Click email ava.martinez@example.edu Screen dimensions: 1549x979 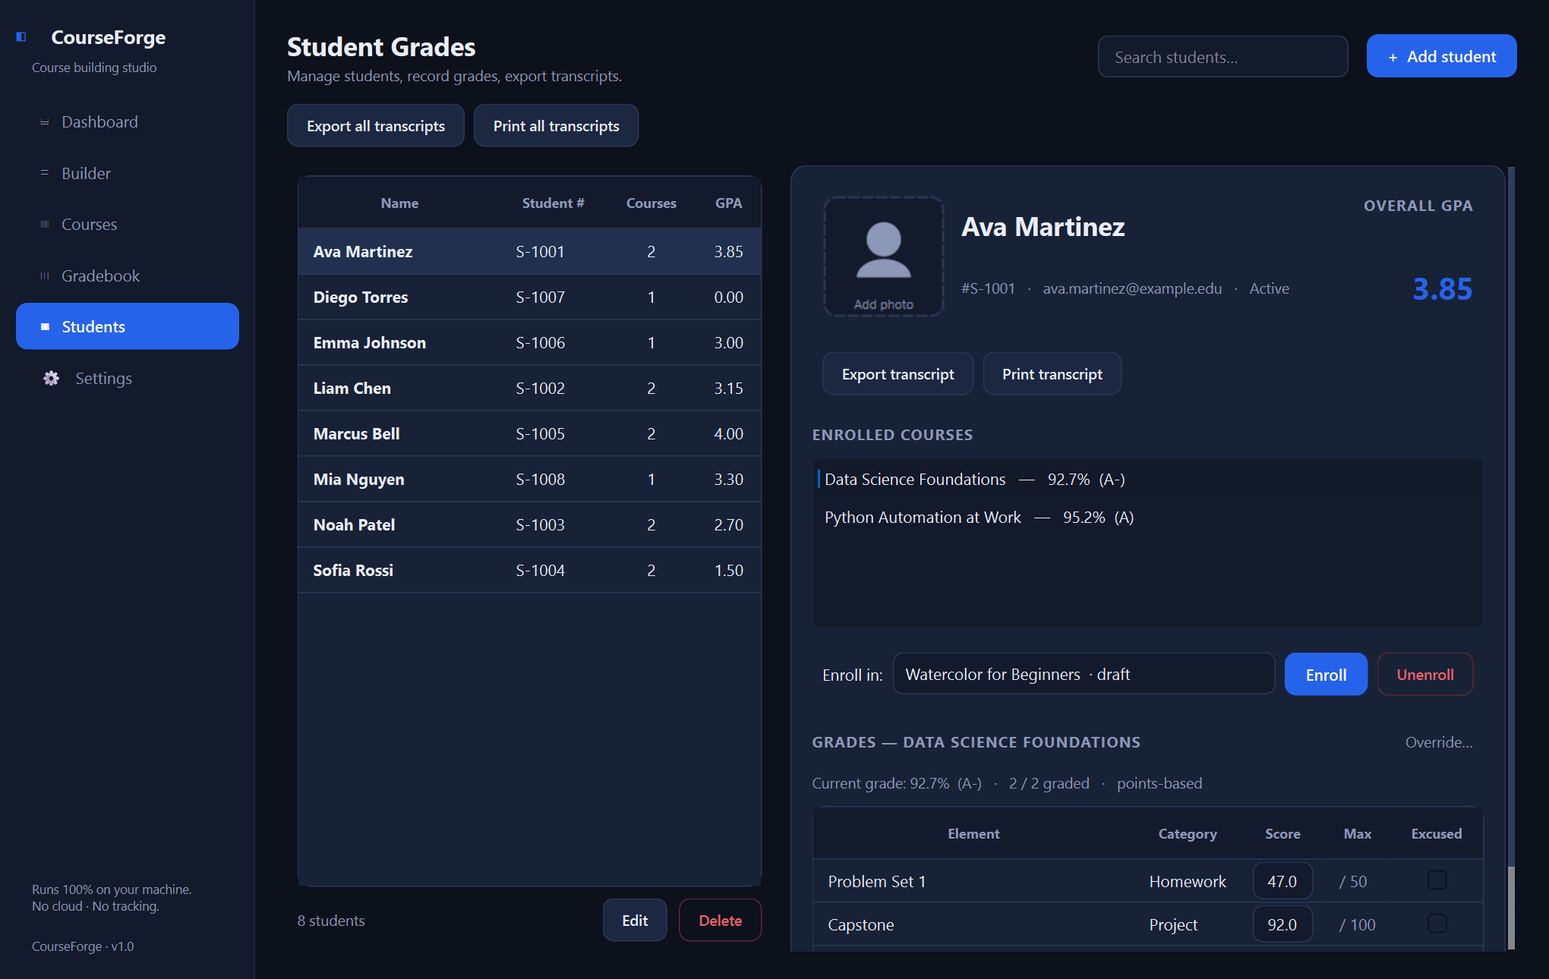(x=1132, y=288)
